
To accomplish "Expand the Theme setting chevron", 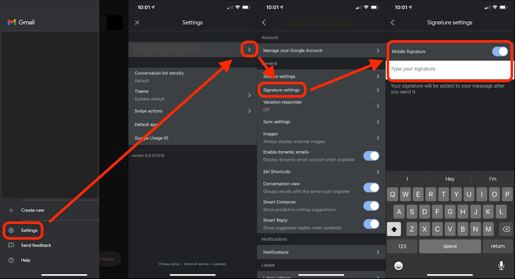I will pyautogui.click(x=249, y=95).
